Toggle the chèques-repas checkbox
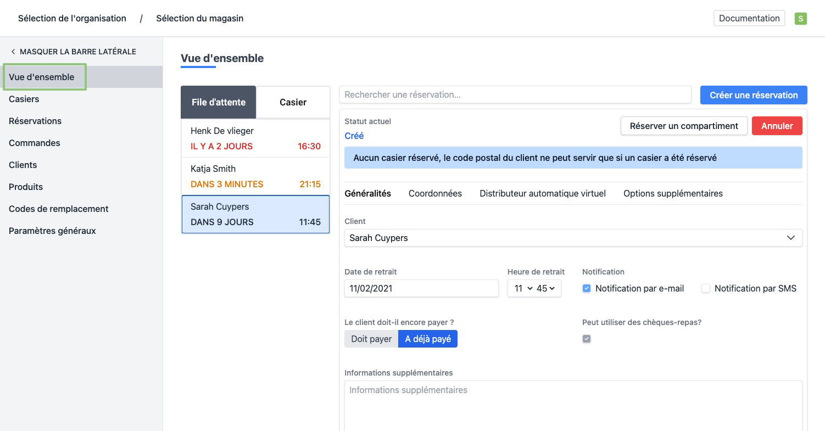The height and width of the screenshot is (431, 825). 587,339
